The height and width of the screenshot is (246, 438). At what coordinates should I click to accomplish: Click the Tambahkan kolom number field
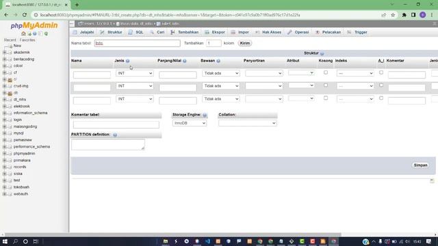click(x=214, y=43)
